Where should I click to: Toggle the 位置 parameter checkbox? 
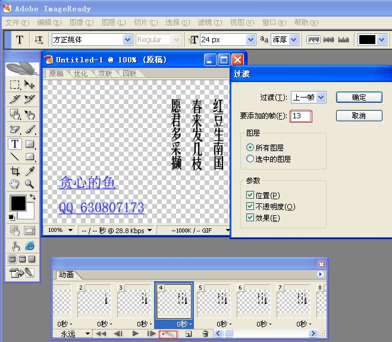point(250,196)
